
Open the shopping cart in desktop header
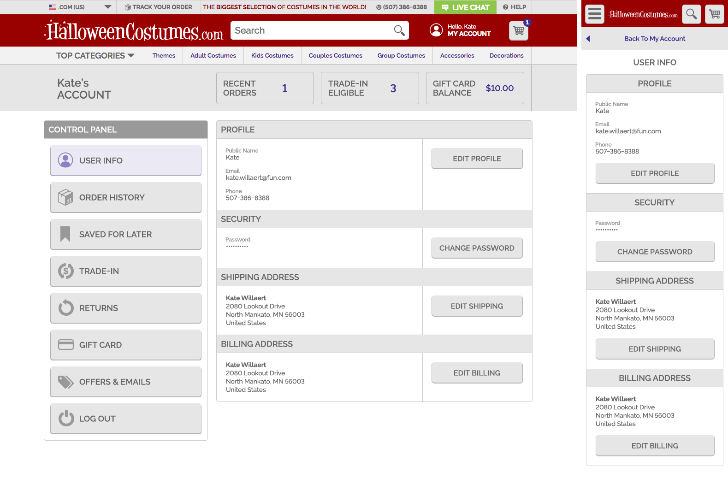click(519, 31)
